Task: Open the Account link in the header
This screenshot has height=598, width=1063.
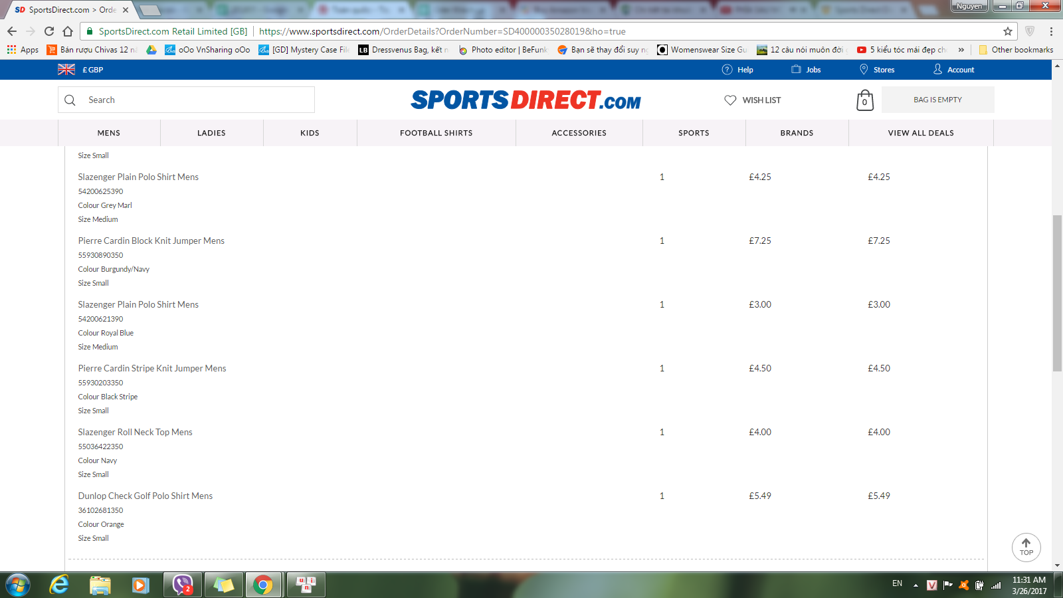Action: 954,70
